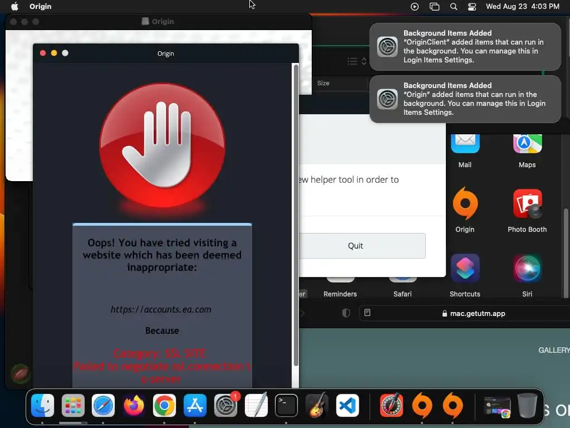Click the Origin window vertical scrollbar
The image size is (570, 428).
coord(296,215)
